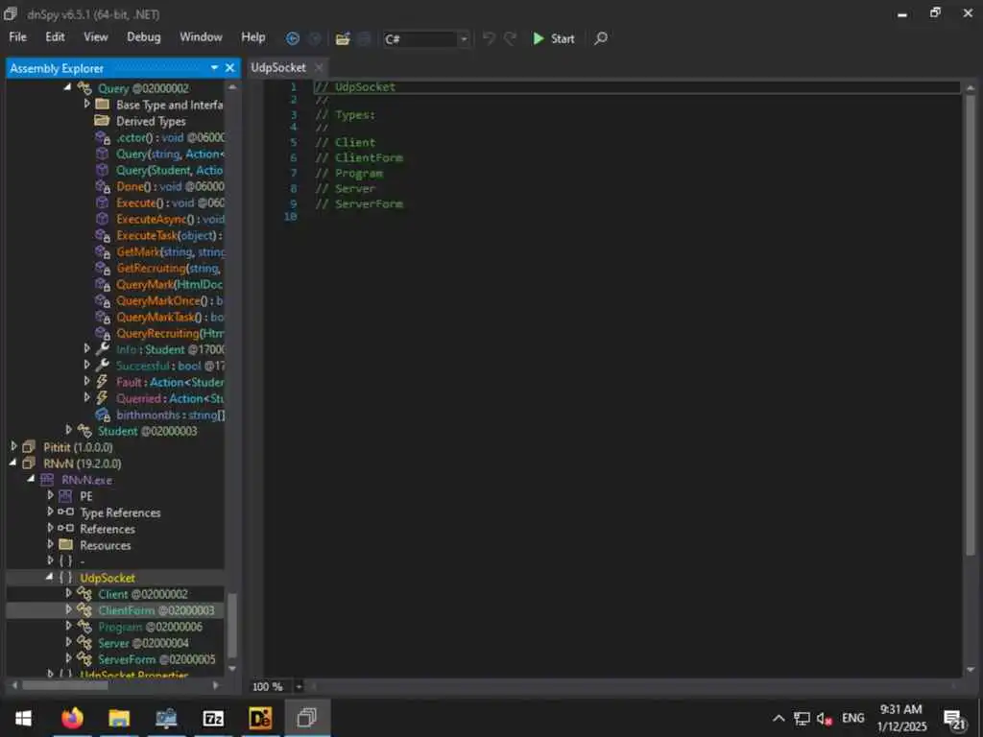Expand the Fault event node

pyautogui.click(x=87, y=381)
